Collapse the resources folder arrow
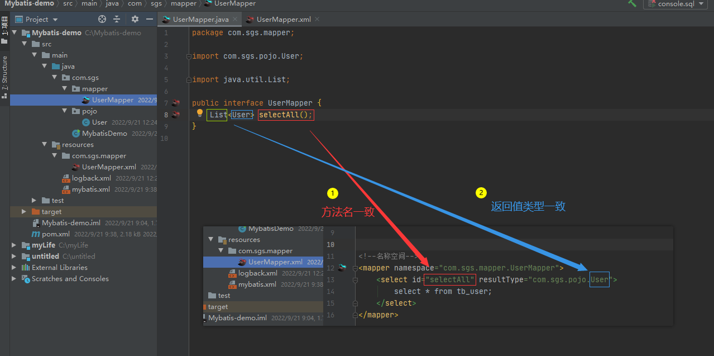714x356 pixels. tap(44, 144)
